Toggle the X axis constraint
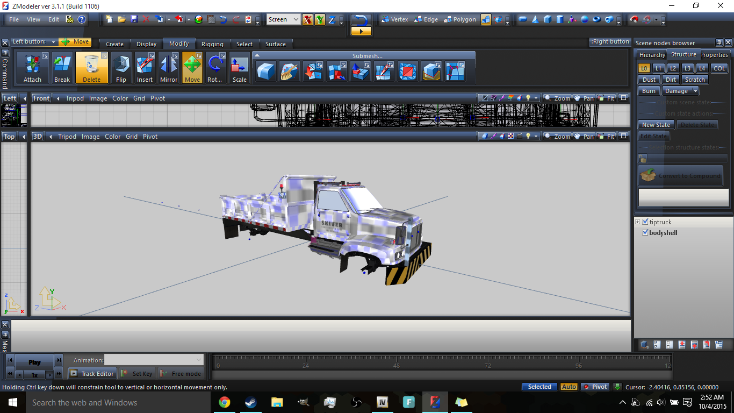Viewport: 734px width, 413px height. point(307,20)
